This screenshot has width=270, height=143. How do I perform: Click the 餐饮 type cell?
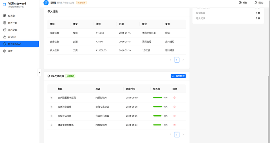[x=75, y=33]
